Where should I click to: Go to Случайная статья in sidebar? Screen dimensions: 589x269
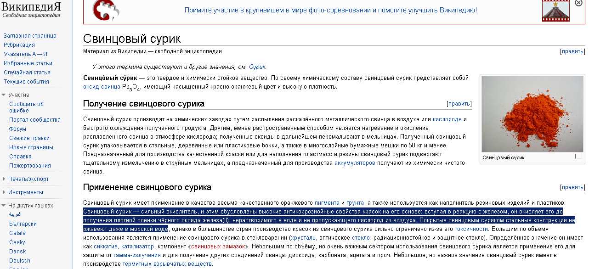pos(27,73)
